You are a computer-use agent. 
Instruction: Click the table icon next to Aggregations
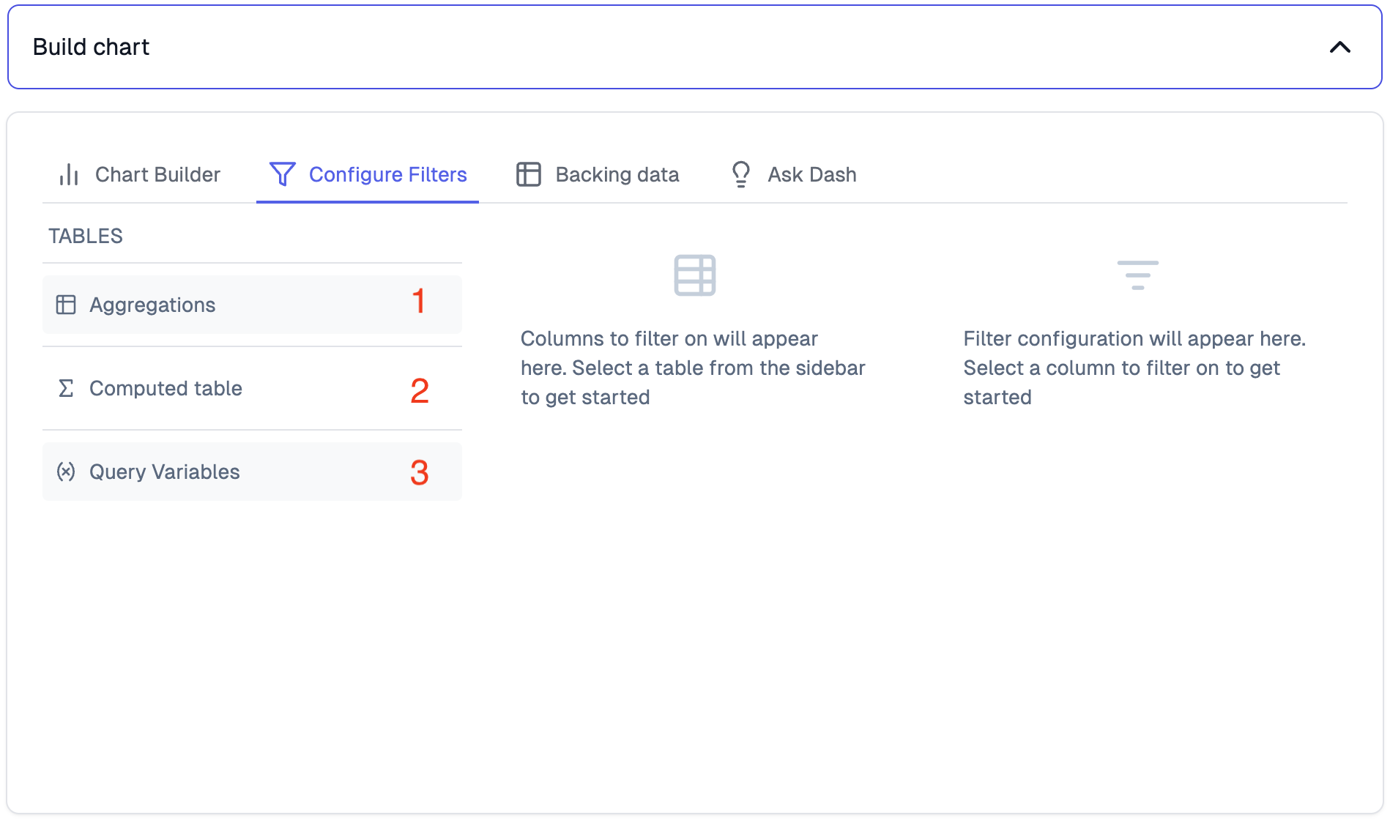66,305
